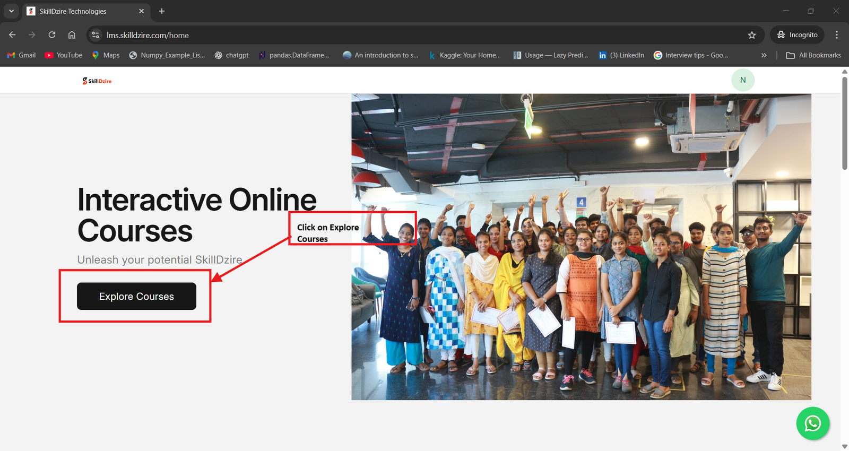Image resolution: width=849 pixels, height=451 pixels.
Task: Click the Explore Courses button
Action: 136,296
